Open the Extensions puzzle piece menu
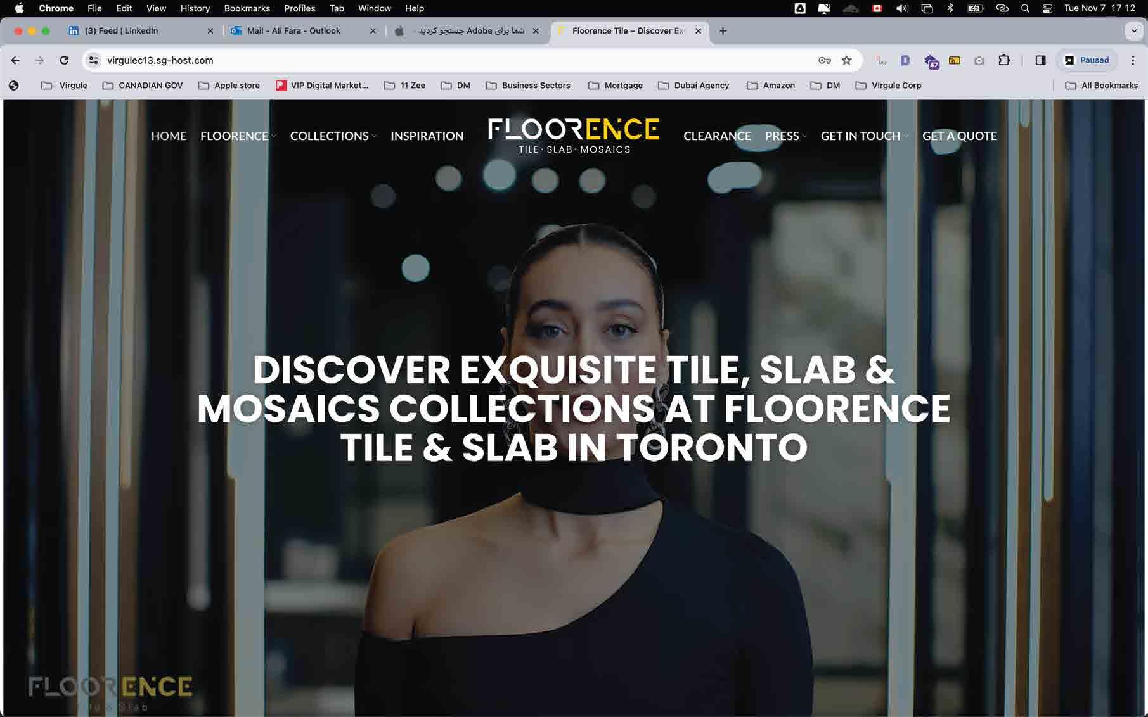Screen dimensions: 1148x717 click(x=1004, y=60)
